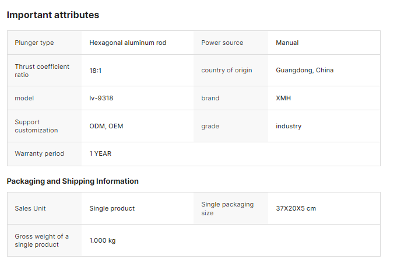Select the "Plunger type" label cell

point(34,43)
